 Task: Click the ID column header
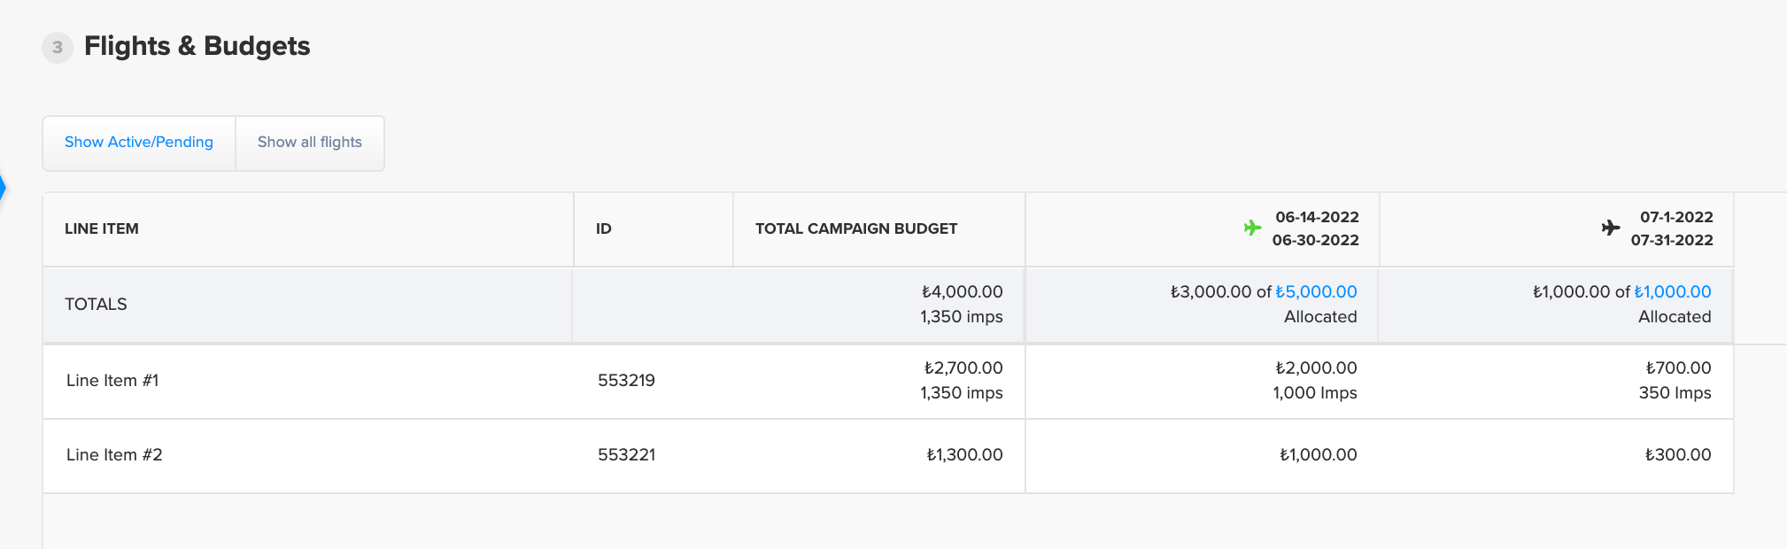[x=604, y=228]
